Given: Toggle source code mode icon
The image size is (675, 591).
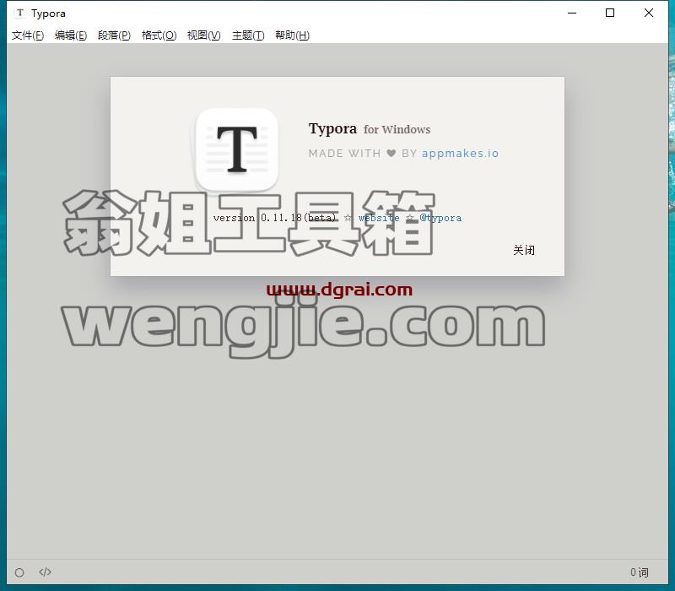Looking at the screenshot, I should (46, 572).
